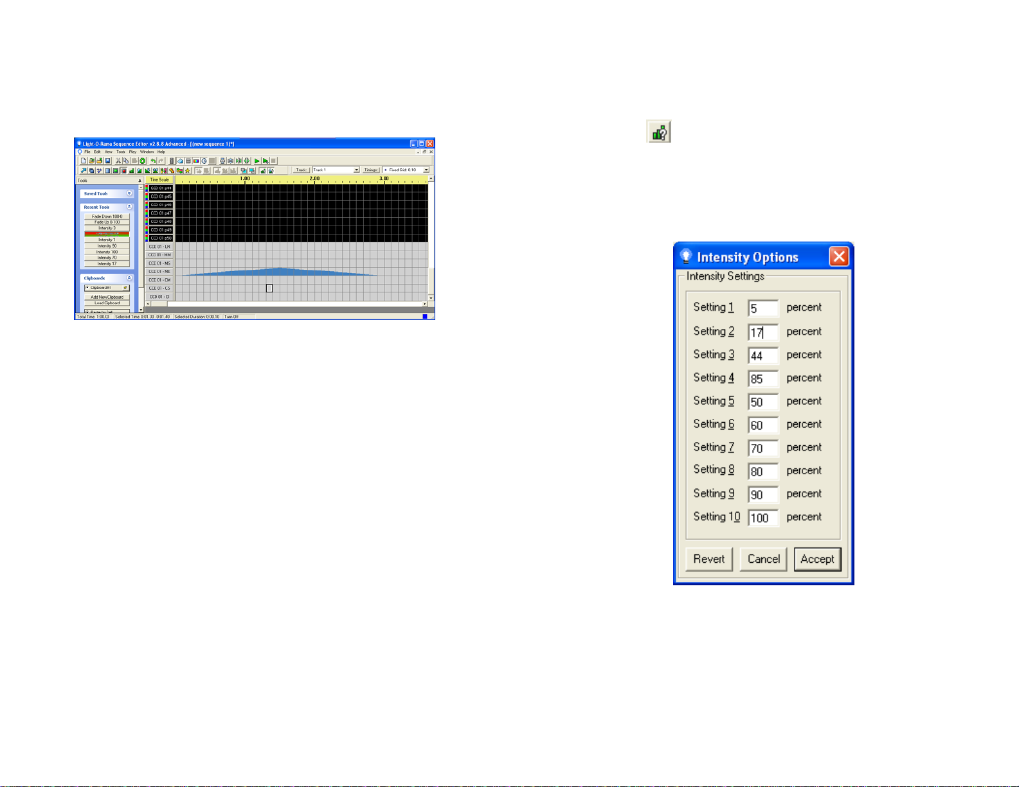The image size is (1019, 787).
Task: Click the CCD 01 - ME channel button
Action: coord(159,272)
